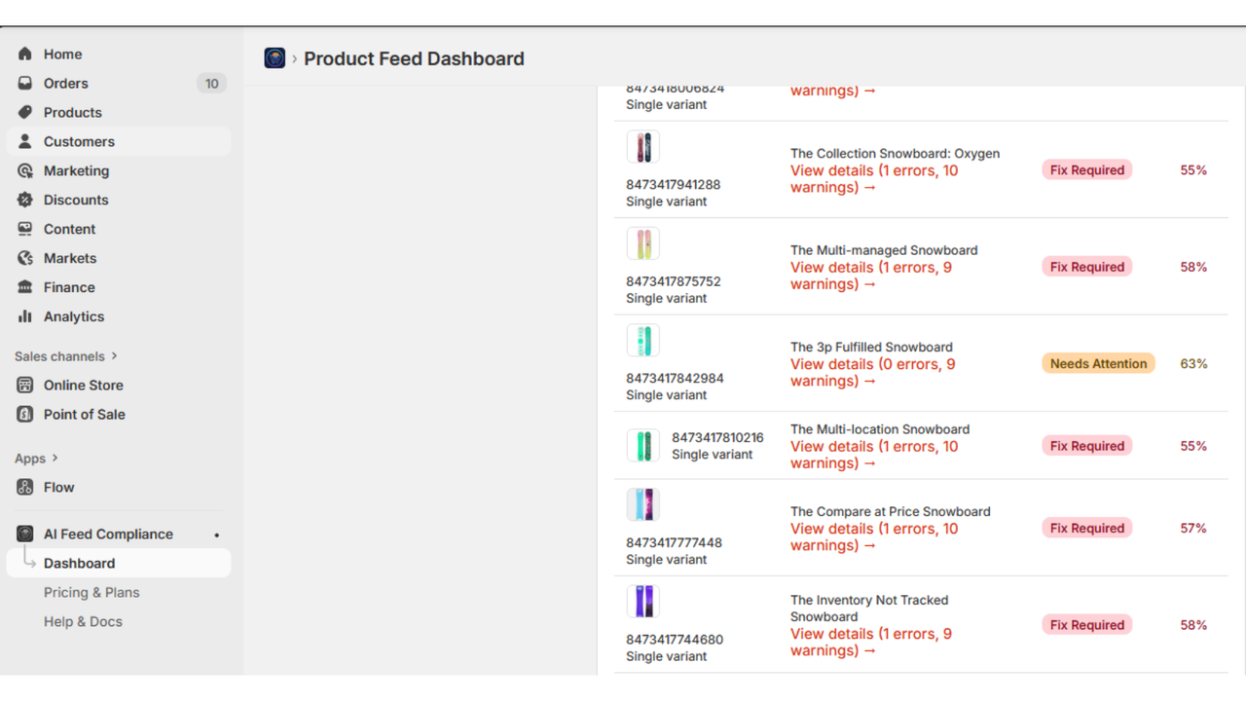Open Help & Docs page
Image resolution: width=1246 pixels, height=701 pixels.
click(83, 621)
